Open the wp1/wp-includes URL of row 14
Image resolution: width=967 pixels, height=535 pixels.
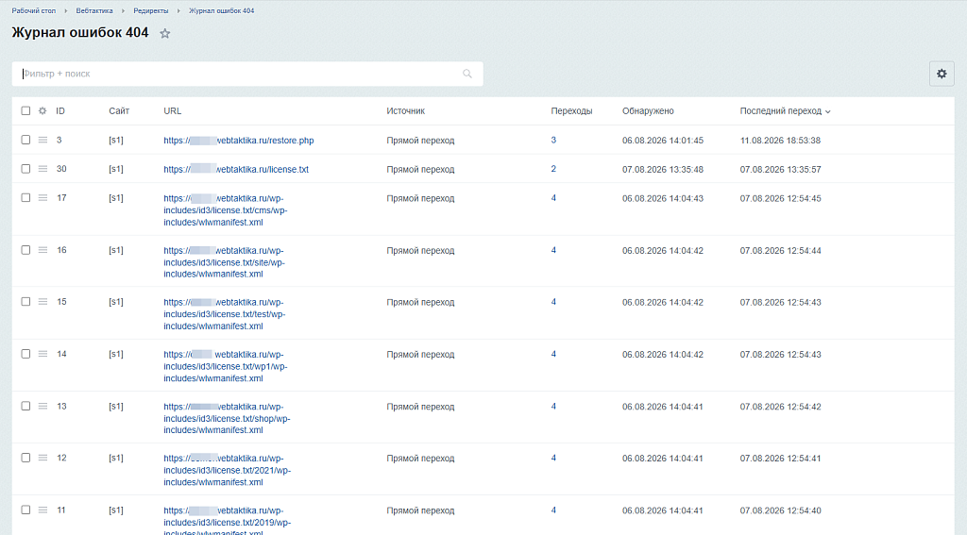225,366
